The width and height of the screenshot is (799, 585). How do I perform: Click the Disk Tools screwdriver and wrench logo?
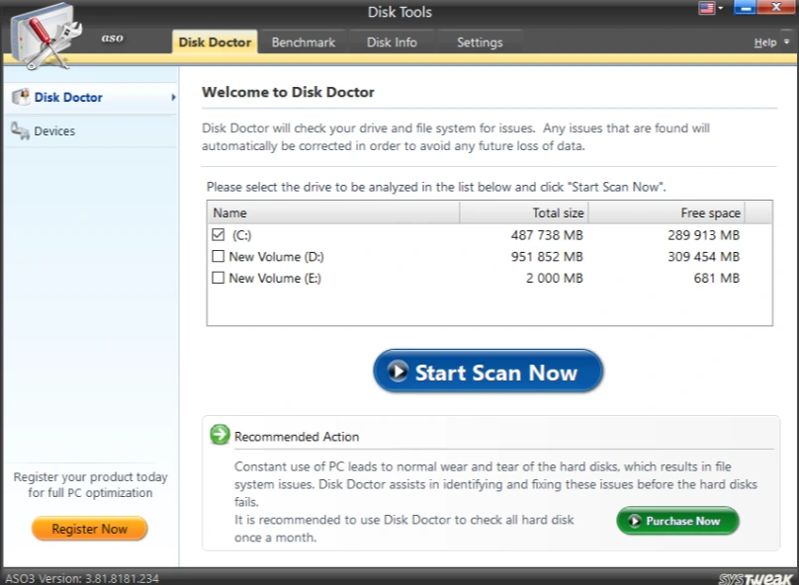pos(45,38)
